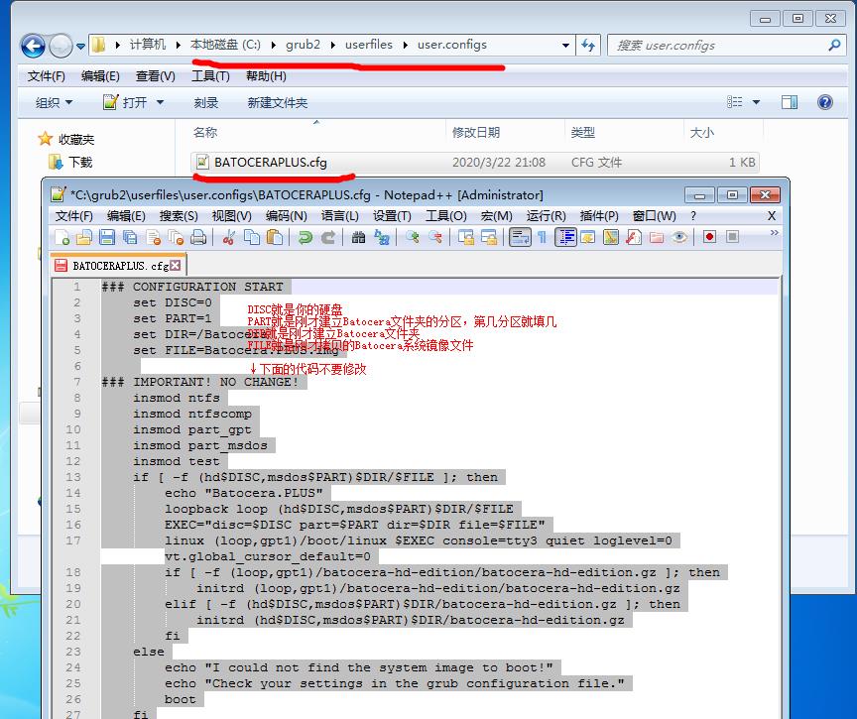Click 本地磁盘 (C:) in the address bar
The height and width of the screenshot is (719, 857).
(x=225, y=45)
